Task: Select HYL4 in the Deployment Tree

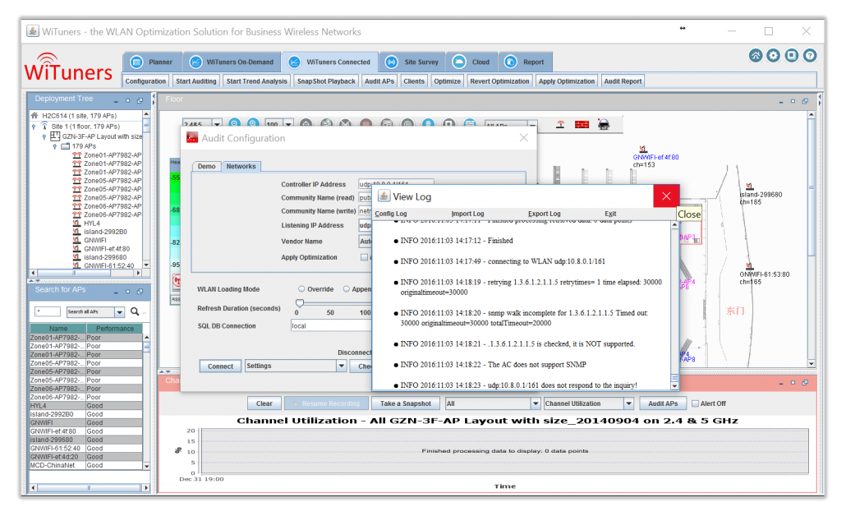Action: [92, 223]
